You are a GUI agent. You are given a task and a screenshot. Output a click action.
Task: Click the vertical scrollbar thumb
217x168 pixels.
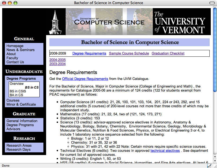click(x=215, y=50)
